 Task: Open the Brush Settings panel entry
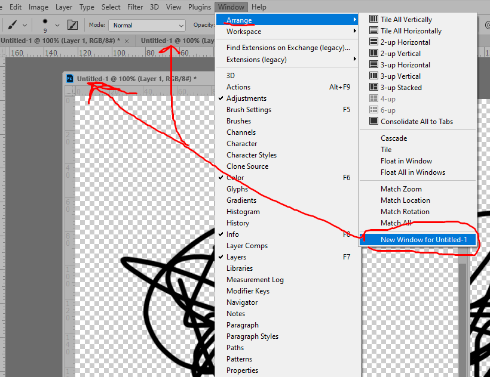click(x=287, y=110)
